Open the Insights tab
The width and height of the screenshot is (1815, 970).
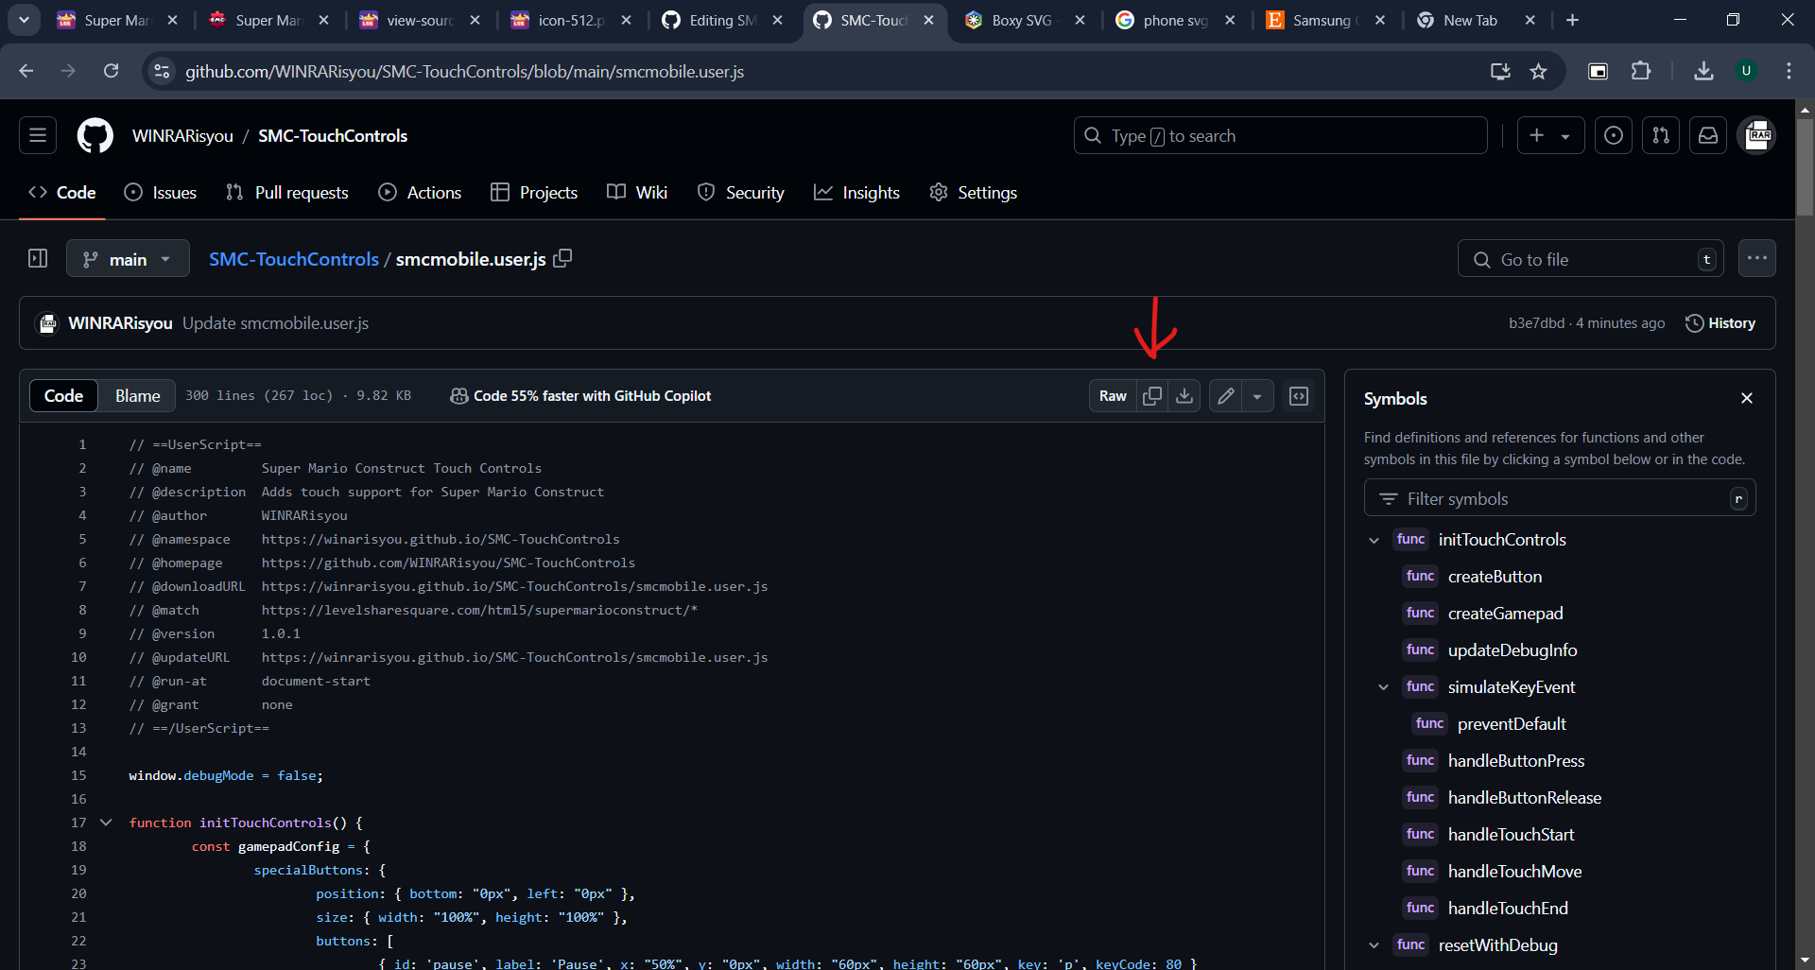click(x=857, y=192)
